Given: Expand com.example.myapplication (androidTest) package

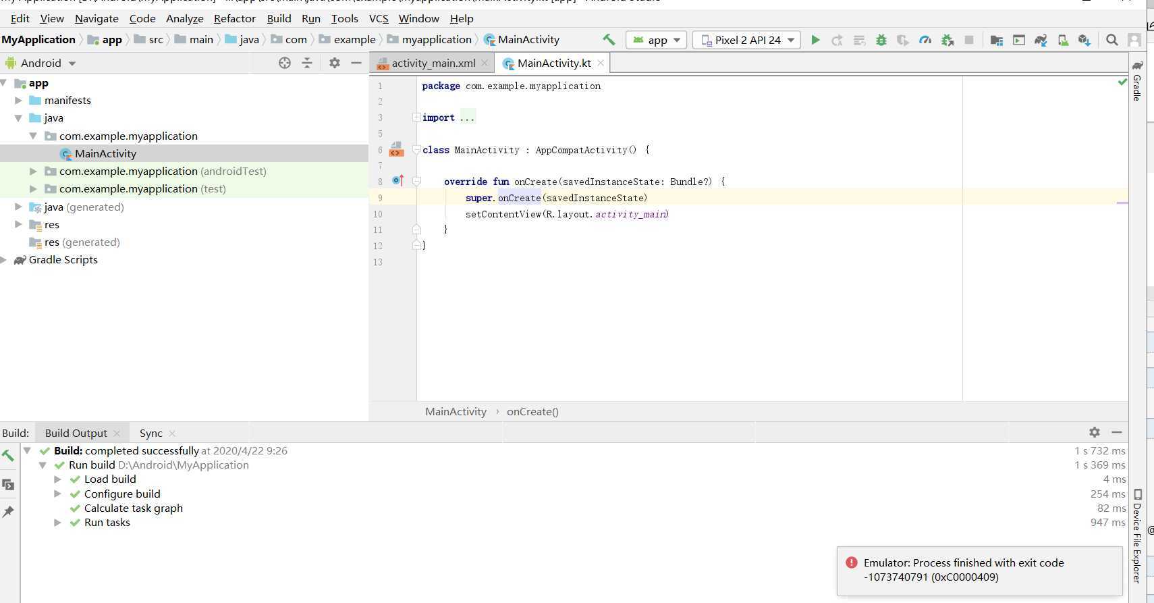Looking at the screenshot, I should 33,171.
